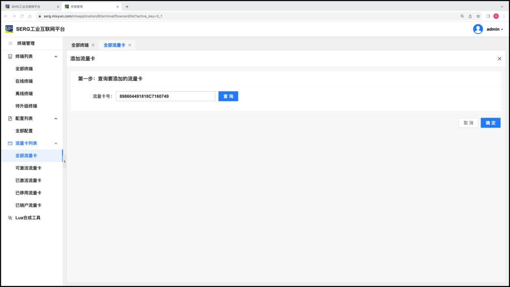Viewport: 510px width, 287px height.
Task: Click the 确定 confirm button
Action: point(490,123)
